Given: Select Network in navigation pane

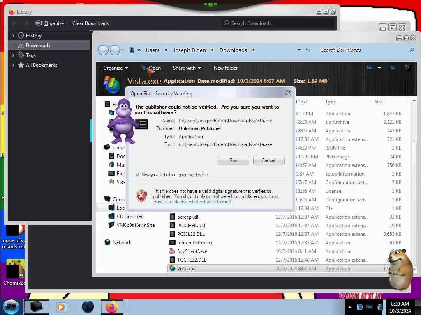Looking at the screenshot, I should point(122,242).
